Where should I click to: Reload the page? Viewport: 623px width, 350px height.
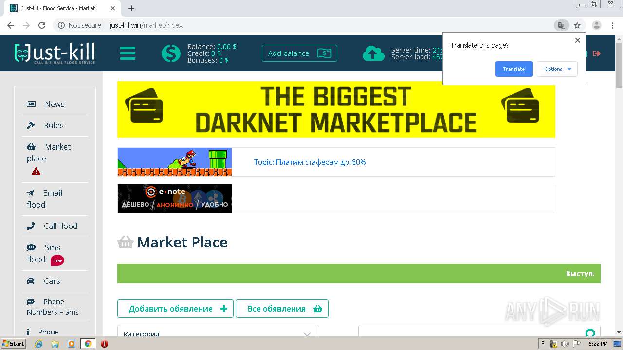point(42,25)
